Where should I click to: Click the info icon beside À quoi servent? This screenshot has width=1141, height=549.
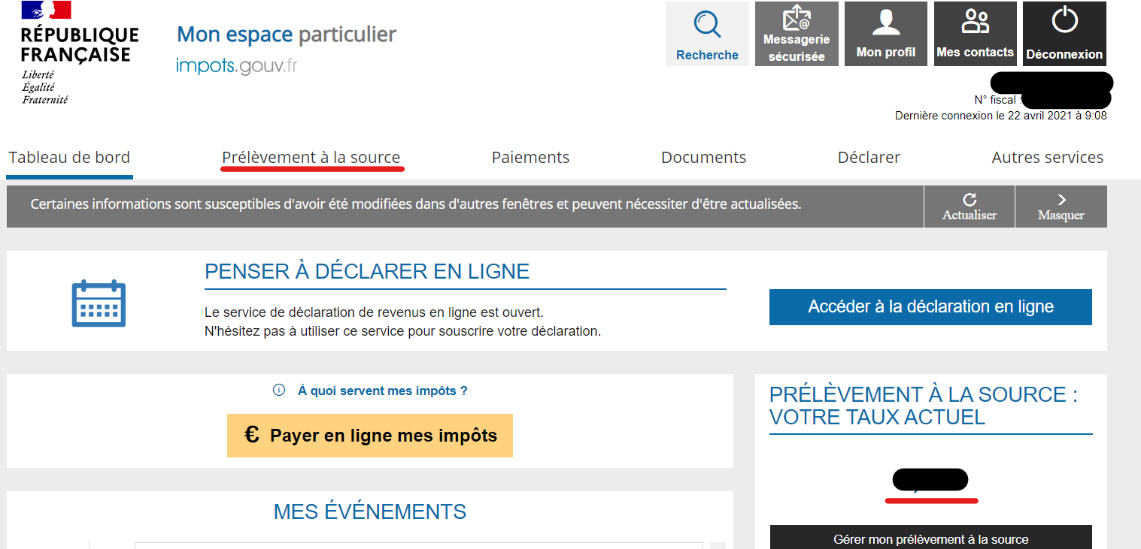click(279, 391)
